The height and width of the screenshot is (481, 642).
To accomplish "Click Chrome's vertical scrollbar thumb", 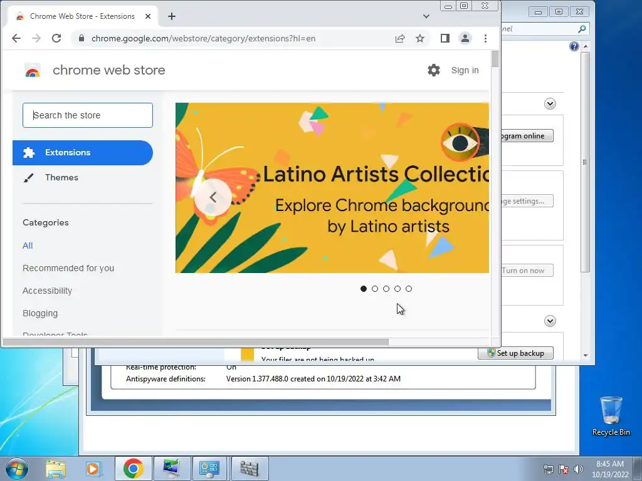I will pyautogui.click(x=495, y=58).
